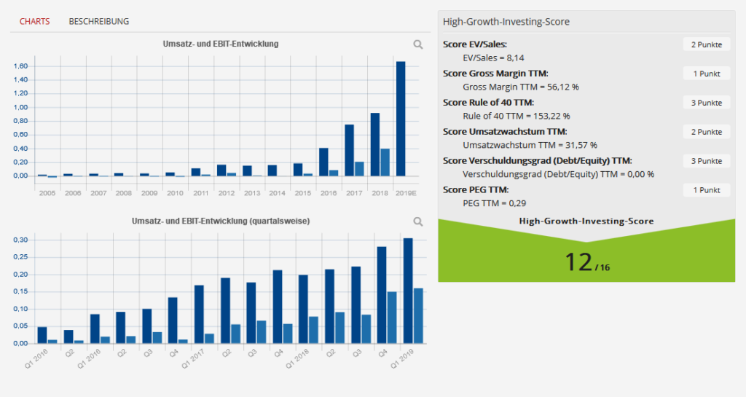Select the 2019E revenue bar
Screen dimensions: 746x397
pyautogui.click(x=401, y=119)
